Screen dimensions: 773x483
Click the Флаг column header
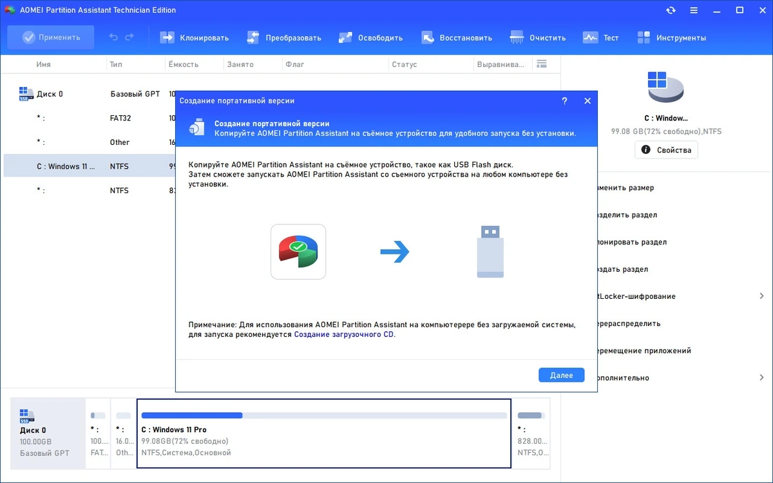(x=295, y=64)
